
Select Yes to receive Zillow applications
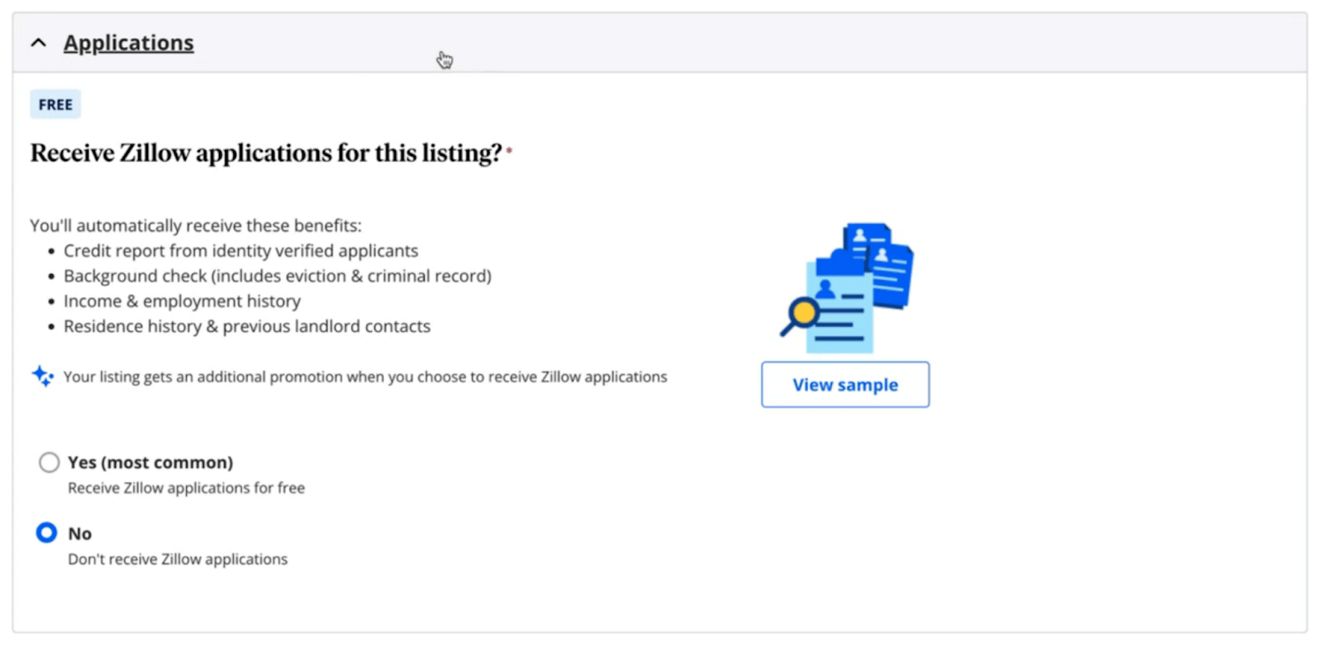tap(49, 462)
